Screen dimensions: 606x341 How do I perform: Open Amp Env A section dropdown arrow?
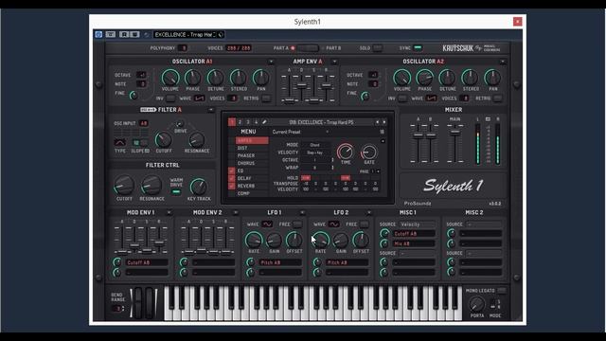click(334, 62)
